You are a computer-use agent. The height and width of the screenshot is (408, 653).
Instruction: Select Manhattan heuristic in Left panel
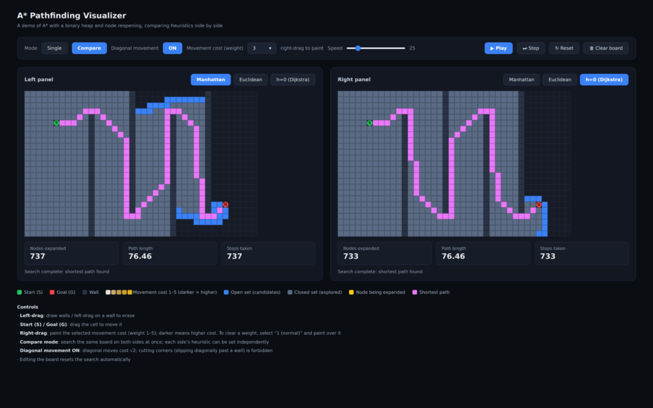(x=210, y=80)
